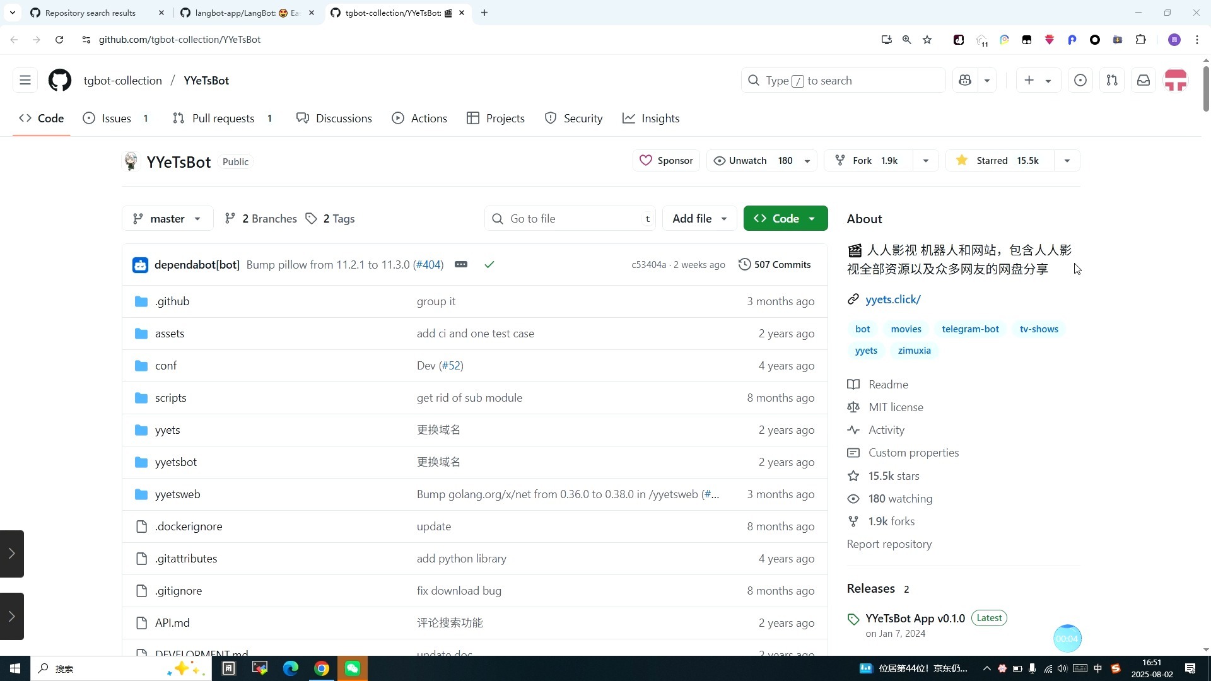The height and width of the screenshot is (681, 1211).
Task: Switch to the Repository search results browser tab
Action: pos(90,13)
